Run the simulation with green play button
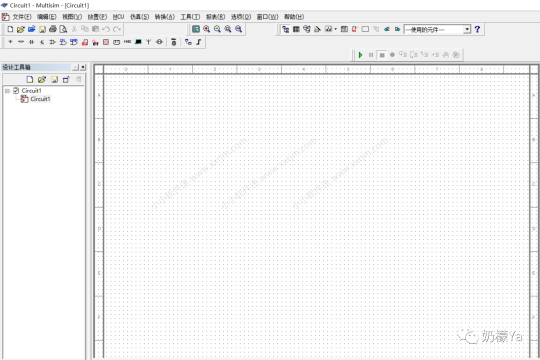540x360 pixels. pos(360,55)
